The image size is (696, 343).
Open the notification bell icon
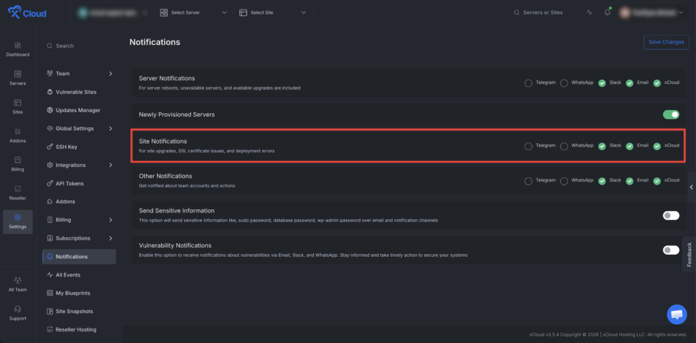click(x=607, y=12)
